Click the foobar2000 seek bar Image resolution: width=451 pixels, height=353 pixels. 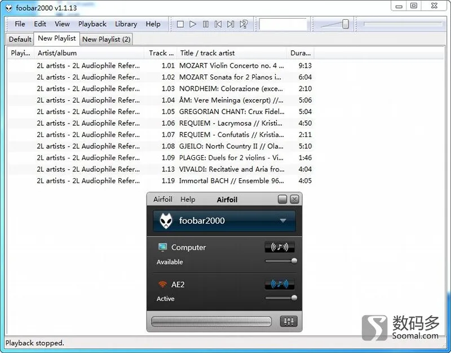[403, 24]
